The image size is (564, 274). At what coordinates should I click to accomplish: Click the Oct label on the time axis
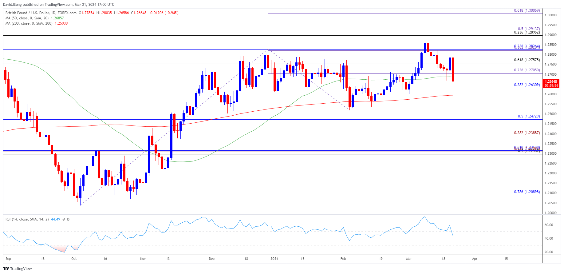74,259
